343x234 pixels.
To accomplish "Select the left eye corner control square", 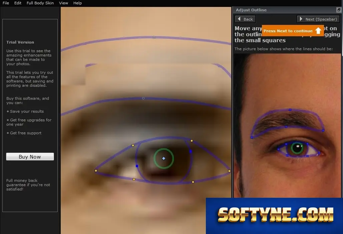I will (96, 171).
